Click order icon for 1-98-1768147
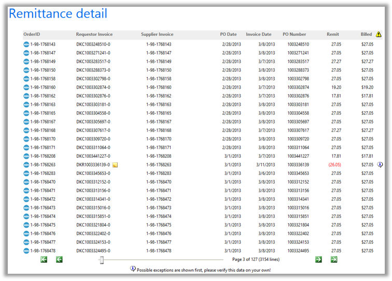392x281 pixels. [26, 53]
